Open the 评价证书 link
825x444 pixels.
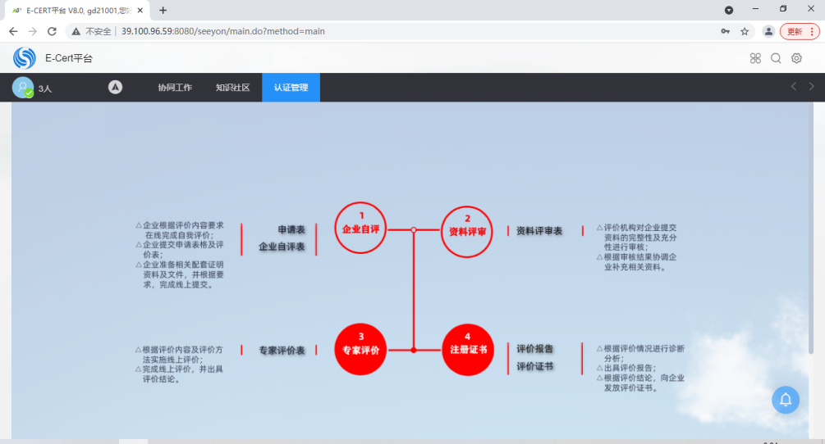535,366
